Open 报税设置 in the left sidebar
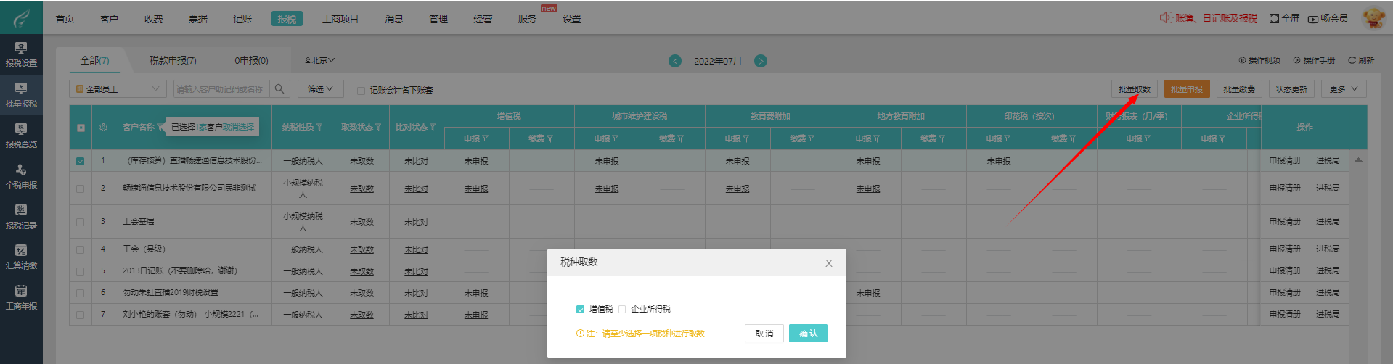1393x364 pixels. (x=21, y=54)
